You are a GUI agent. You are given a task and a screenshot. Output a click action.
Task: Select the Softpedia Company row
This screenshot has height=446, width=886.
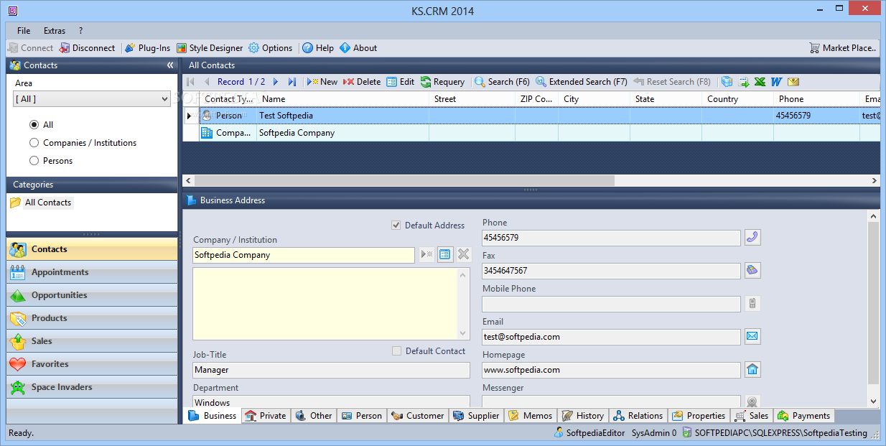pos(531,133)
